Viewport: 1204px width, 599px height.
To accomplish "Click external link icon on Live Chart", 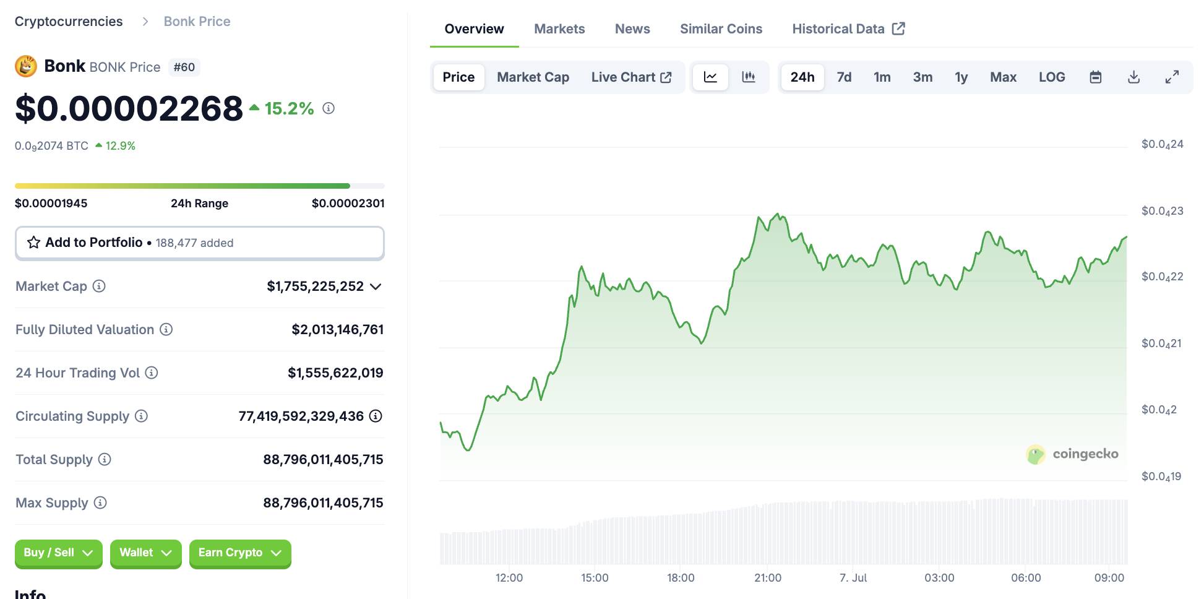I will tap(666, 77).
